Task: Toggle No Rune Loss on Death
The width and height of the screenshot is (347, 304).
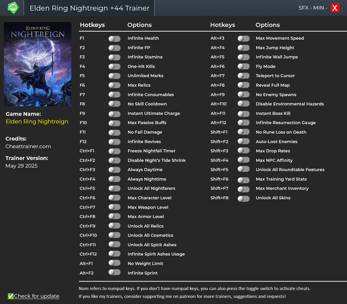Action: click(243, 132)
